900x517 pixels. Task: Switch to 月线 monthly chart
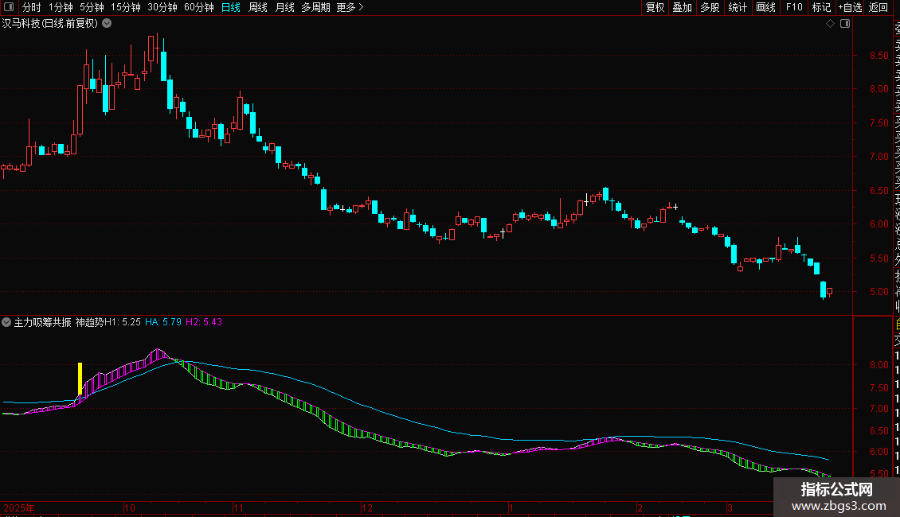pyautogui.click(x=284, y=7)
